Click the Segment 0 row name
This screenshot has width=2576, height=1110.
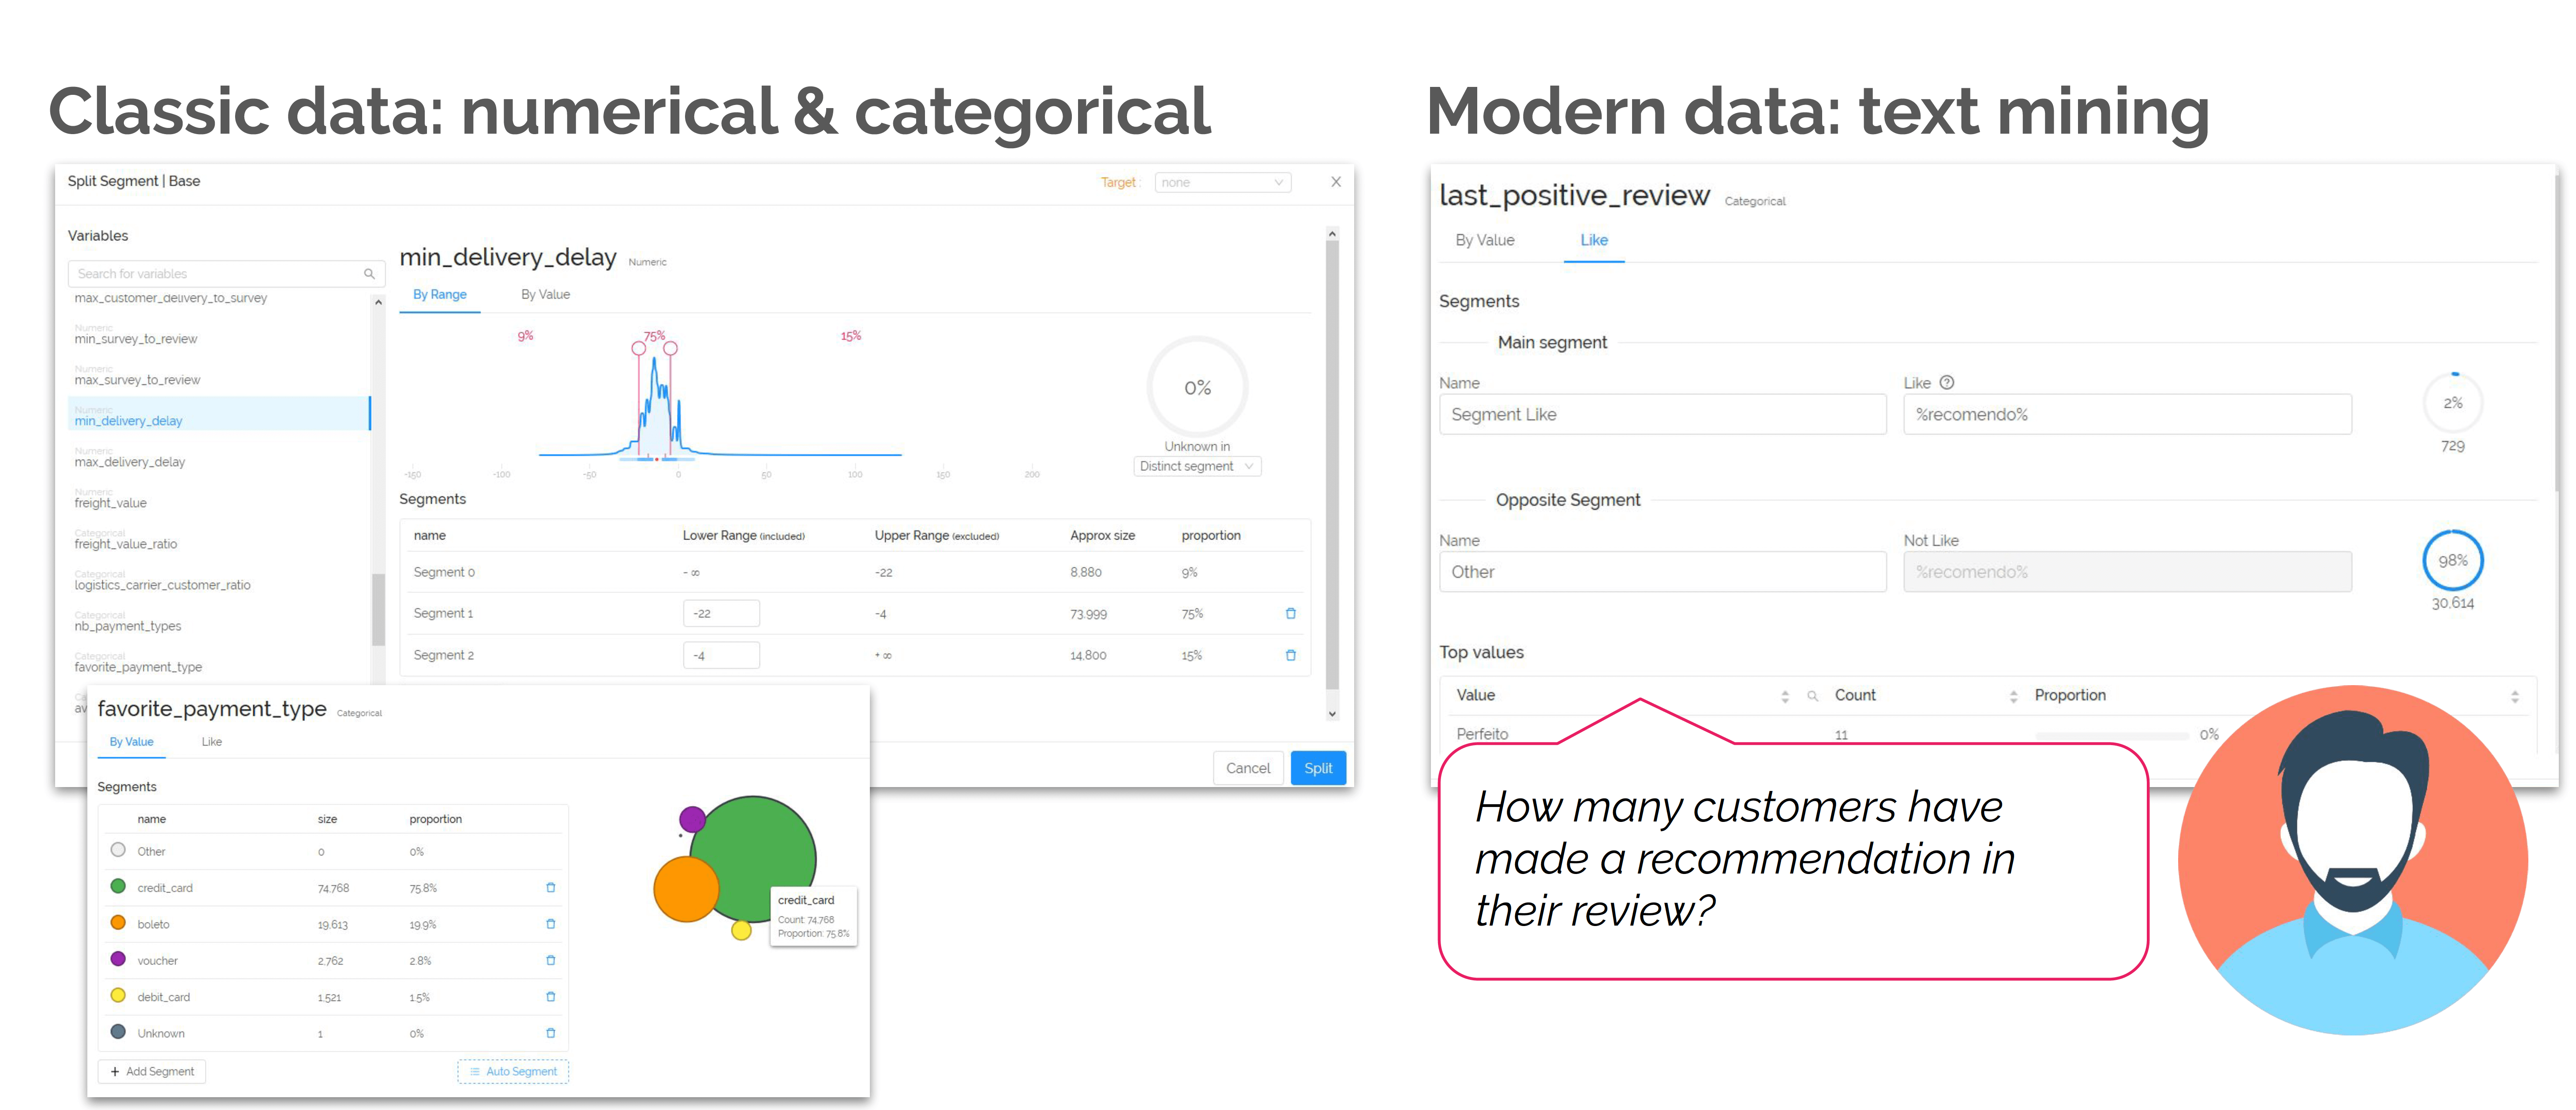point(444,572)
